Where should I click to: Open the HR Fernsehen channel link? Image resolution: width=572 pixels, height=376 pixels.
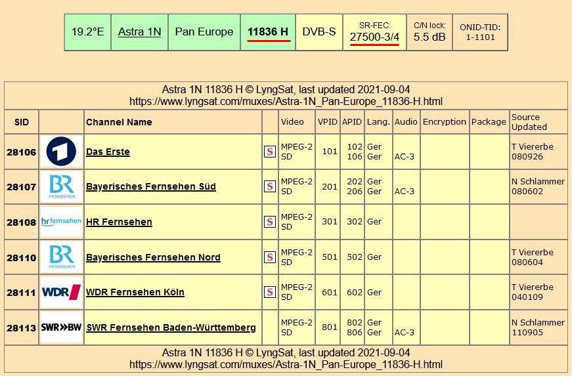click(x=119, y=222)
